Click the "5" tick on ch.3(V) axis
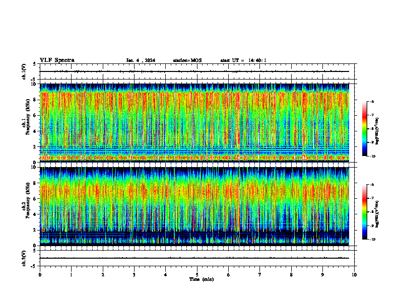This screenshot has height=308, width=399. [x=34, y=251]
